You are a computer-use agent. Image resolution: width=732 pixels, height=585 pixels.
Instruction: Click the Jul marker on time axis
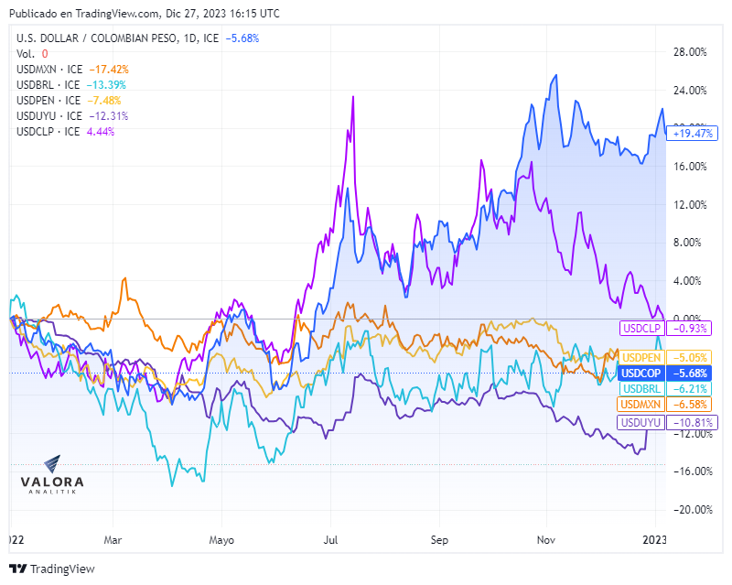(330, 539)
